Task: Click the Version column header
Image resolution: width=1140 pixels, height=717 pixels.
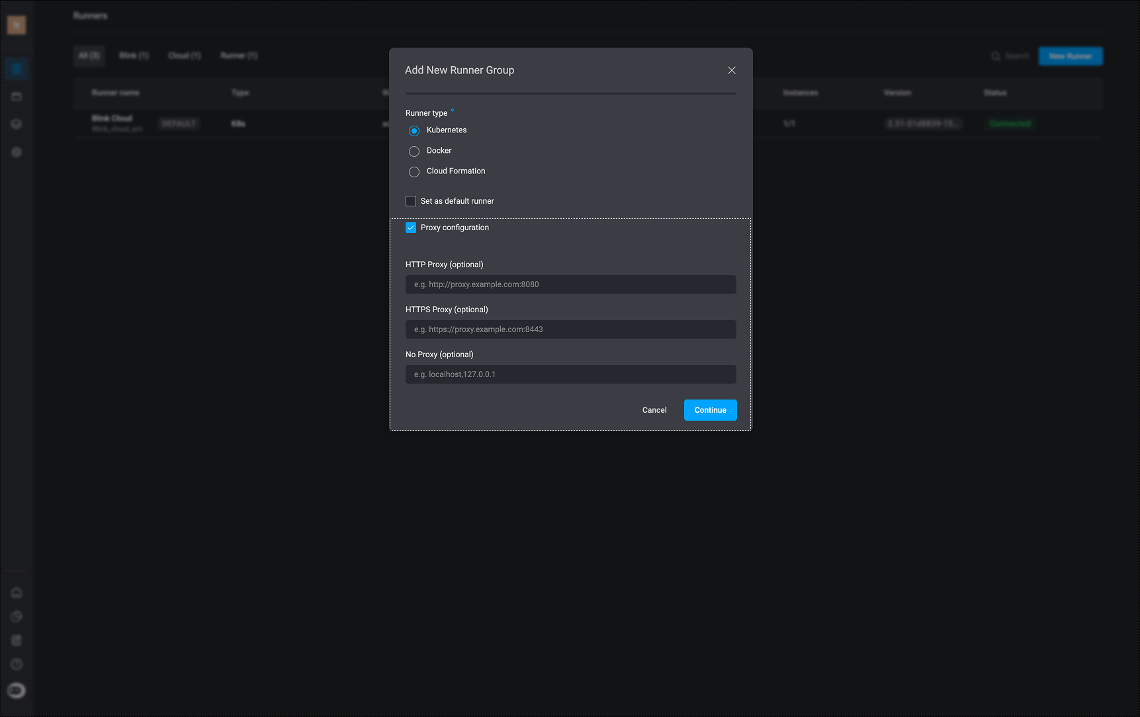Action: (x=897, y=93)
